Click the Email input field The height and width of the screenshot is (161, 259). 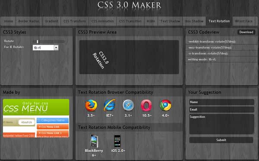pyautogui.click(x=222, y=109)
